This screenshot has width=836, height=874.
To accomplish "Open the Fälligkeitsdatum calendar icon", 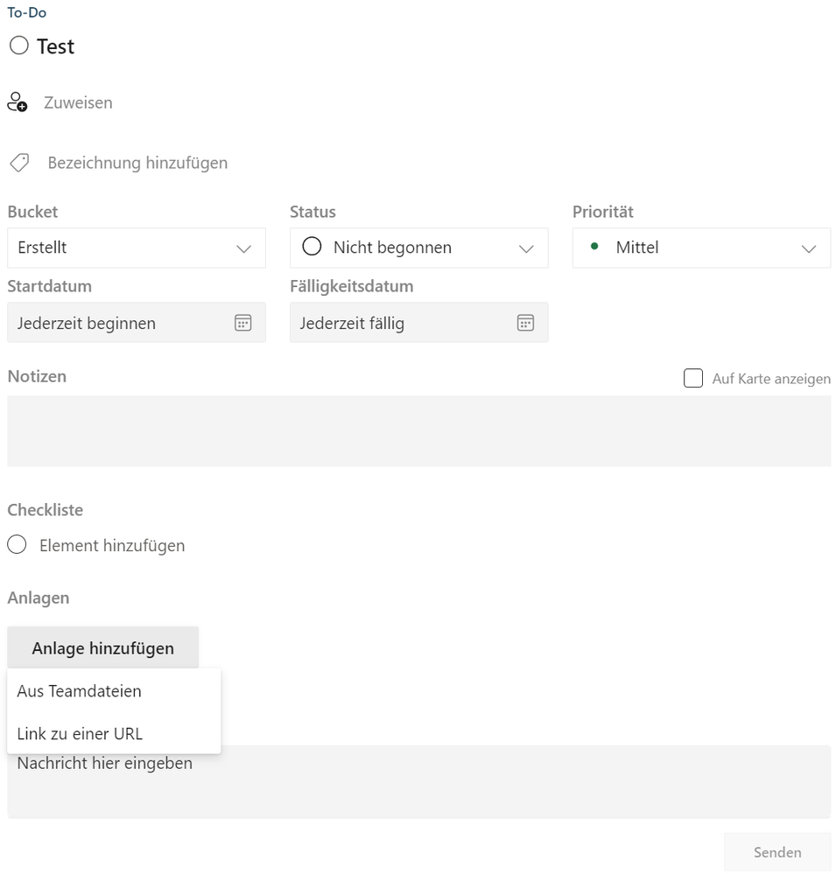I will pos(525,323).
